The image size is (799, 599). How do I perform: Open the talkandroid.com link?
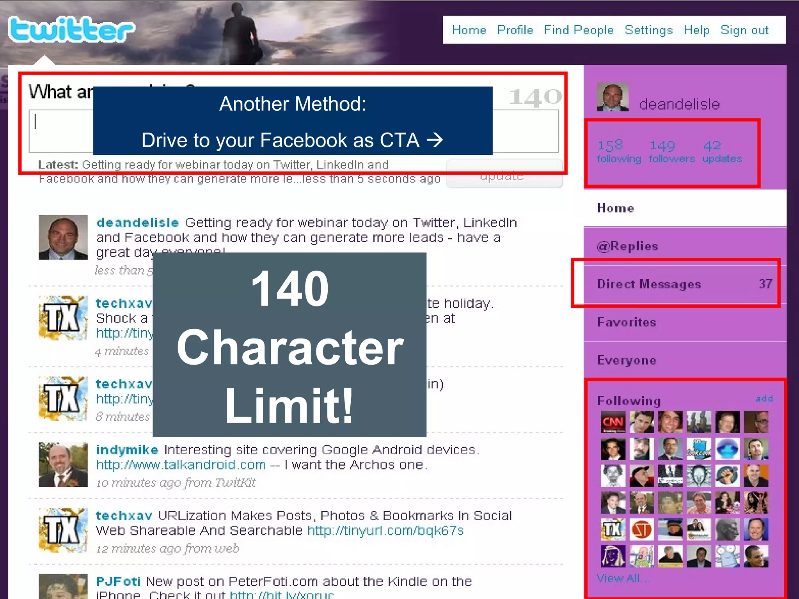click(181, 465)
